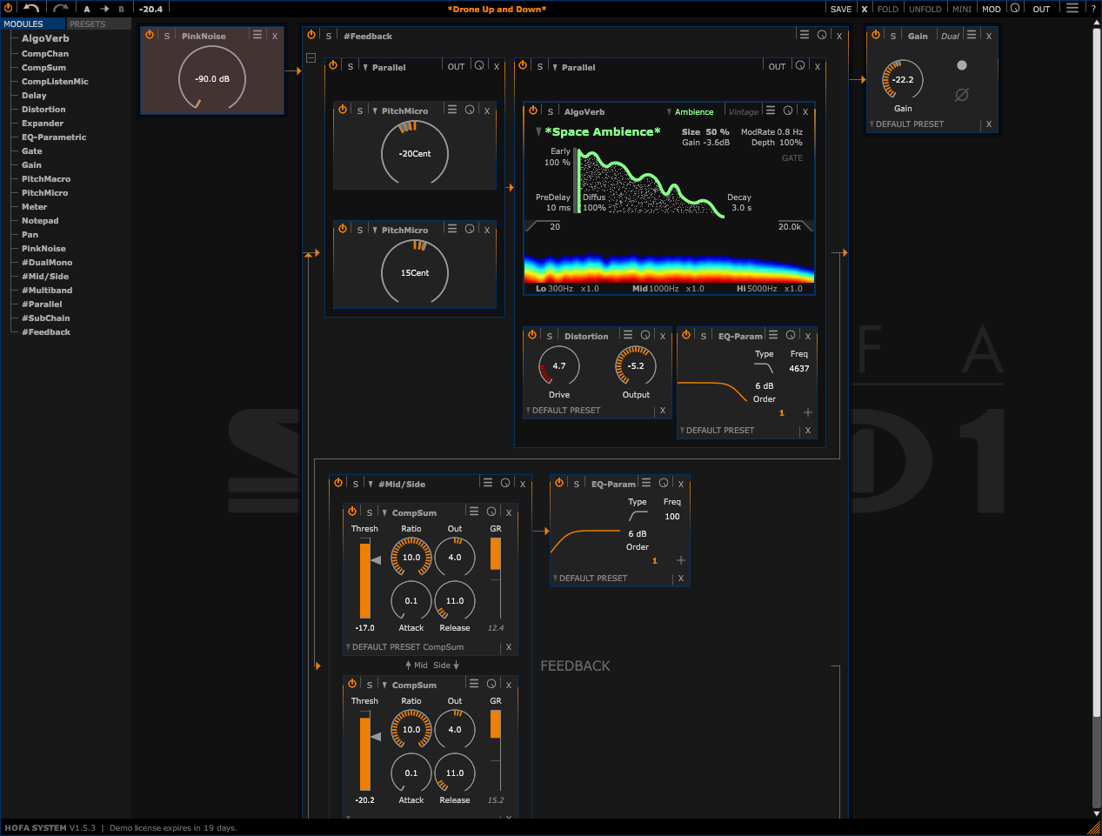This screenshot has width=1102, height=836.
Task: Open the AlgoVerb module hamburger menu
Action: (x=771, y=110)
